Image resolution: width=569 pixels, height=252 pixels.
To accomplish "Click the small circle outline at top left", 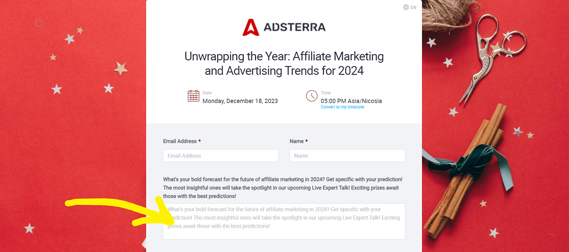I will (39, 23).
